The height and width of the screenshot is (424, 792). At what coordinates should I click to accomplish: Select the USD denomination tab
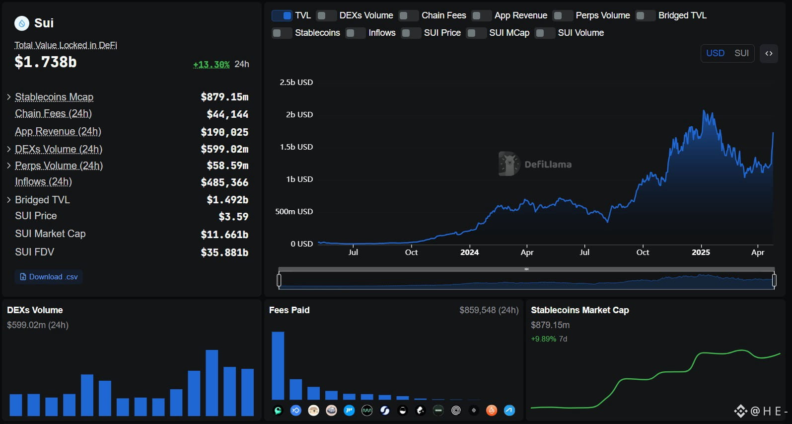coord(715,53)
